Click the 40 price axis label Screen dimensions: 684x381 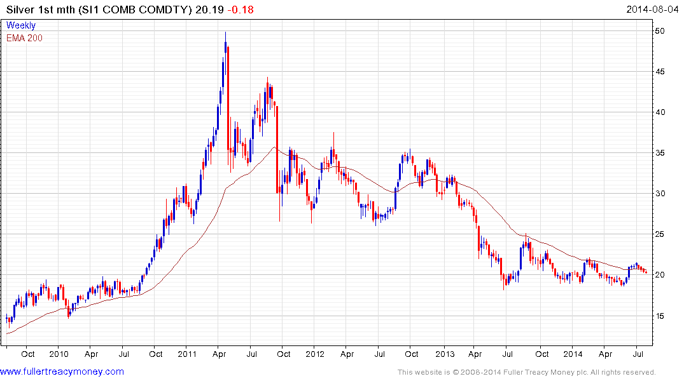pyautogui.click(x=660, y=112)
